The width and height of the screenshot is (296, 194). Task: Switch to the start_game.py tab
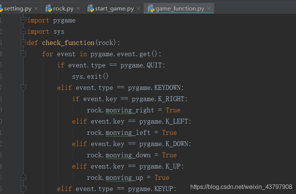(x=114, y=9)
